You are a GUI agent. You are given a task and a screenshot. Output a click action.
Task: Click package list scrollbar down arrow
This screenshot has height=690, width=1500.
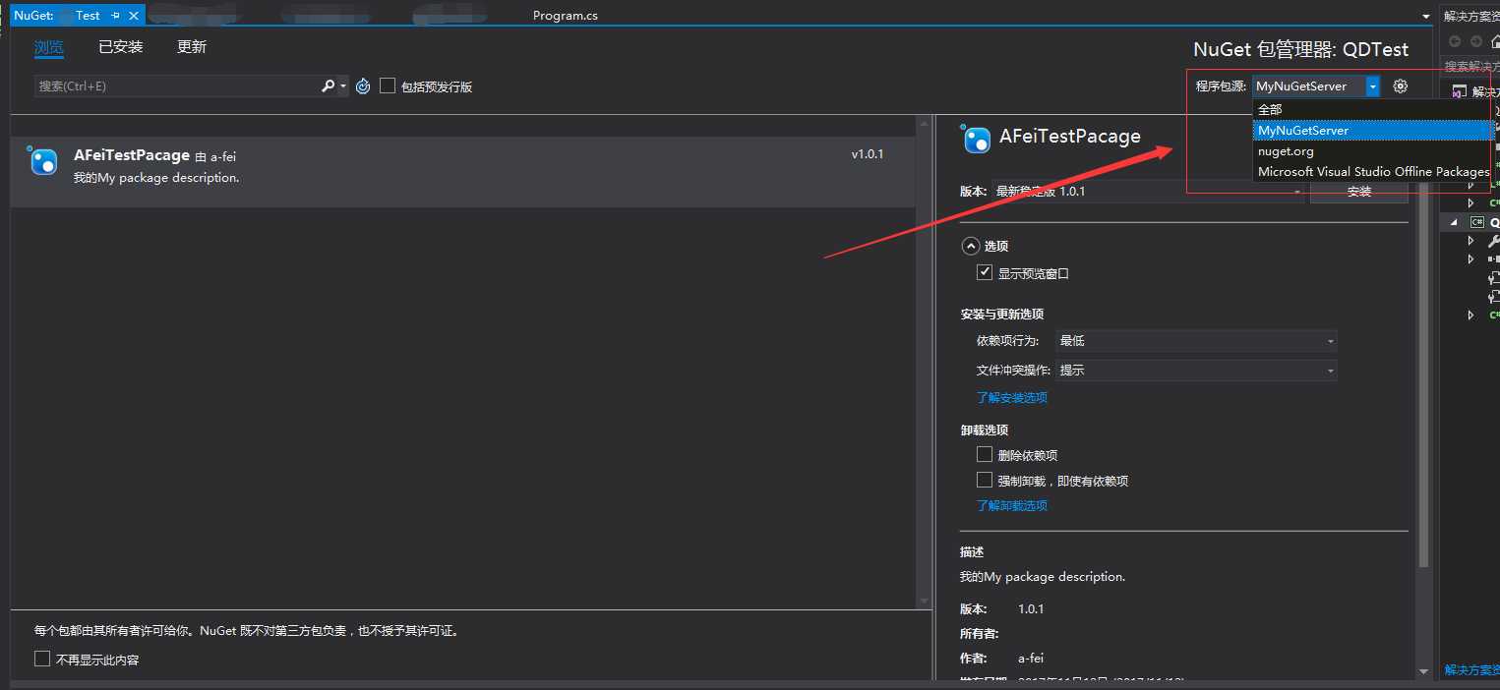tap(924, 601)
